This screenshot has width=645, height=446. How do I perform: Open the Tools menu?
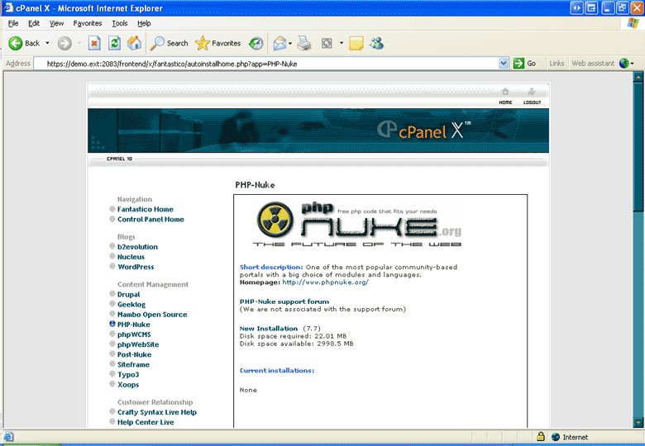[120, 23]
